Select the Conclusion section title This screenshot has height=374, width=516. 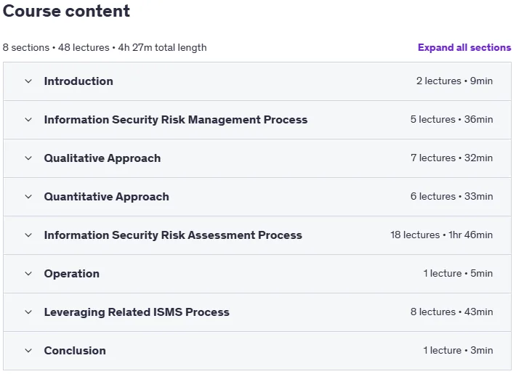pyautogui.click(x=75, y=351)
